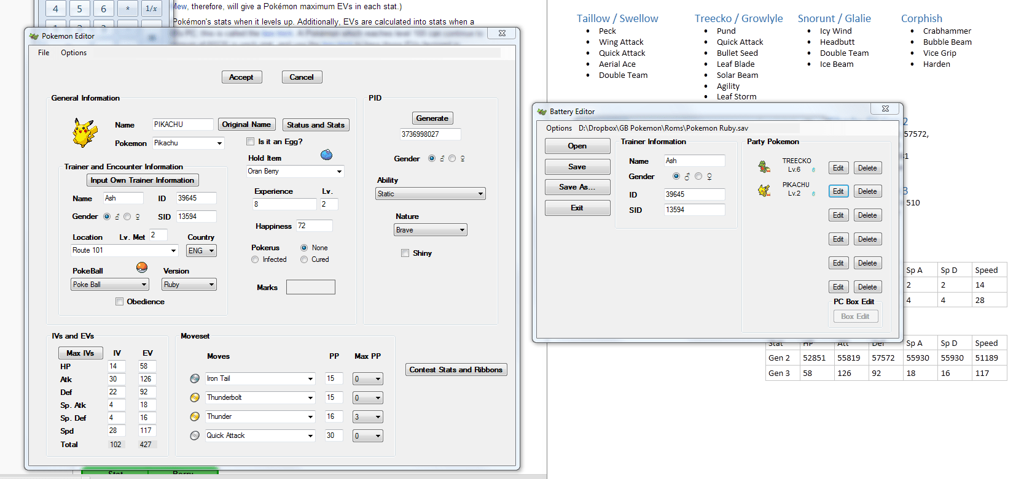Click the Quick Attack move type disc icon
The image size is (1024, 479).
(x=195, y=435)
